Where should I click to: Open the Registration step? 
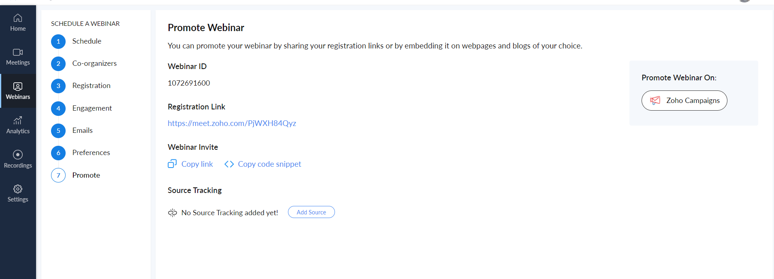click(91, 86)
